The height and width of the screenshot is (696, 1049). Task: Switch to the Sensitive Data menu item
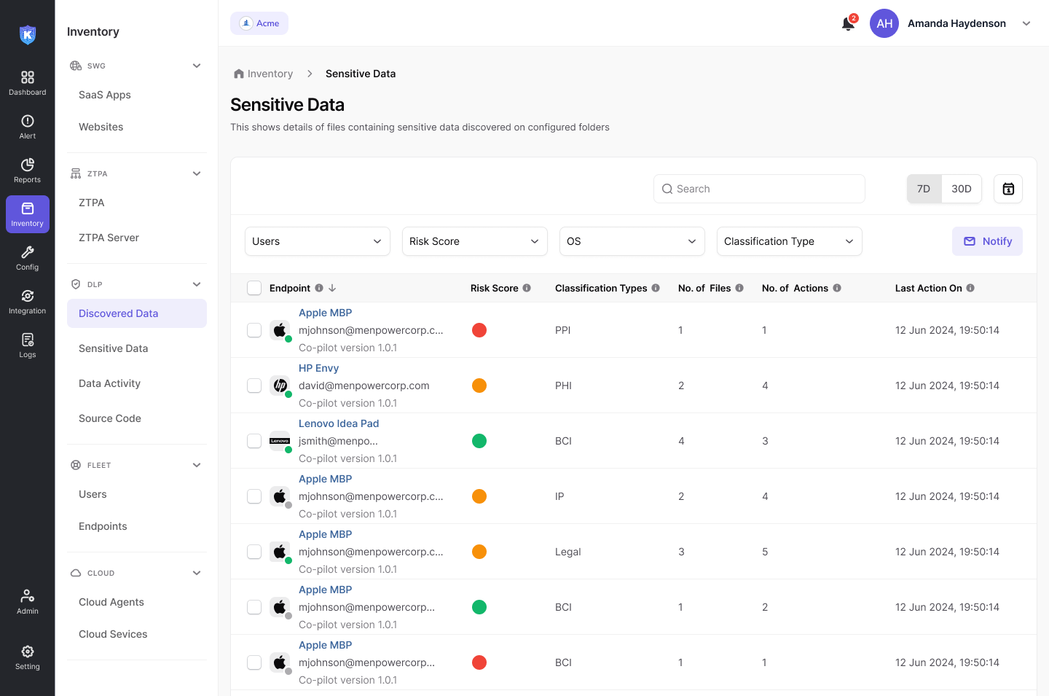[113, 348]
